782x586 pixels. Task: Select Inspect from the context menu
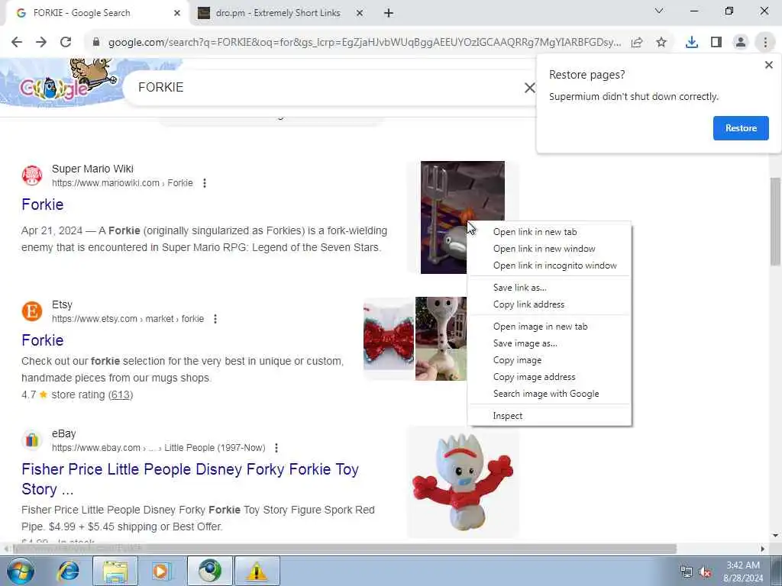(x=550, y=416)
